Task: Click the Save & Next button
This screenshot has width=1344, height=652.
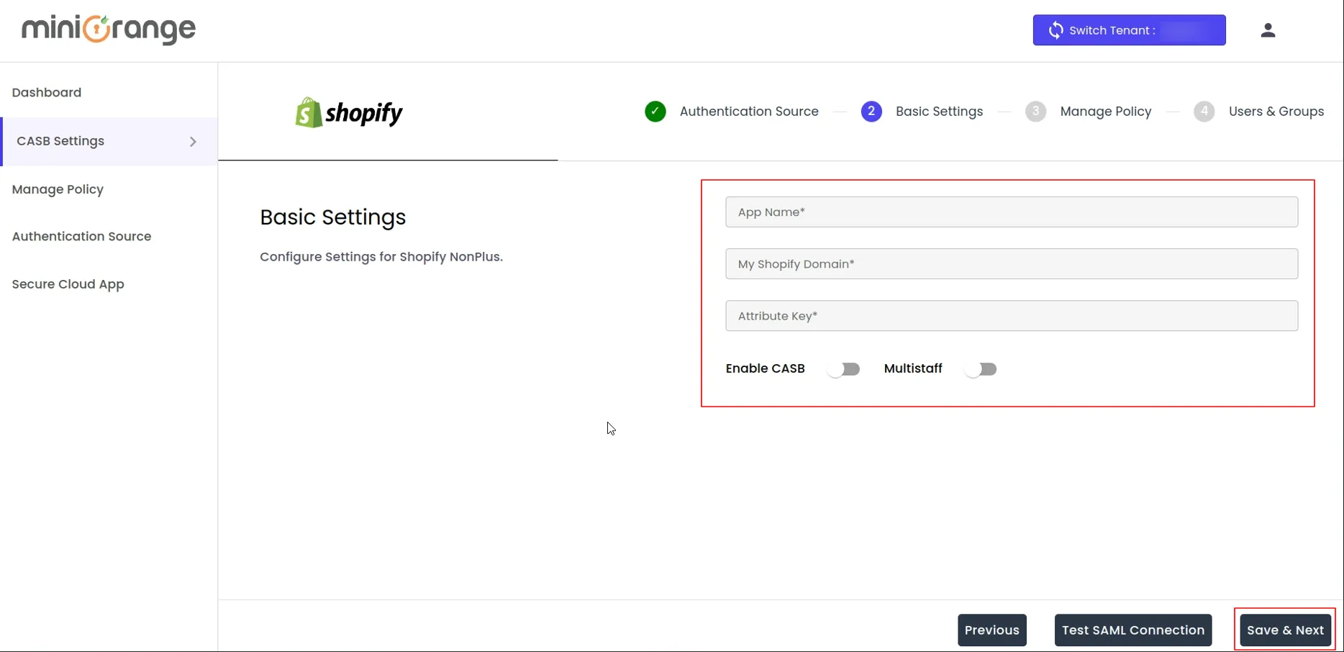Action: coord(1286,630)
